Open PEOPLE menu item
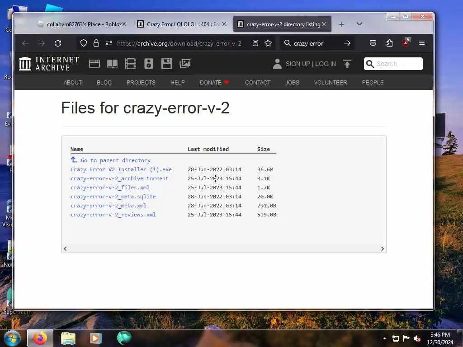Image resolution: width=463 pixels, height=347 pixels. pos(373,83)
